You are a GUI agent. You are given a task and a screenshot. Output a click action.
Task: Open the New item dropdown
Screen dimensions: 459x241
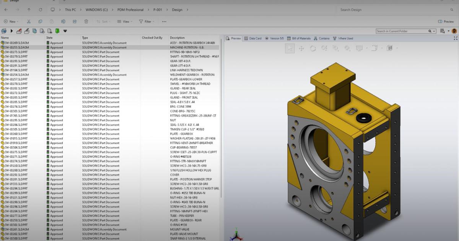click(x=11, y=21)
